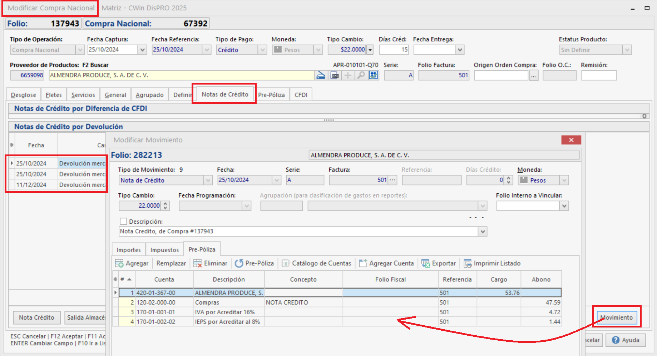Open Fecha Referencia date dropdown
Screen dimensions: 657x356
point(207,50)
